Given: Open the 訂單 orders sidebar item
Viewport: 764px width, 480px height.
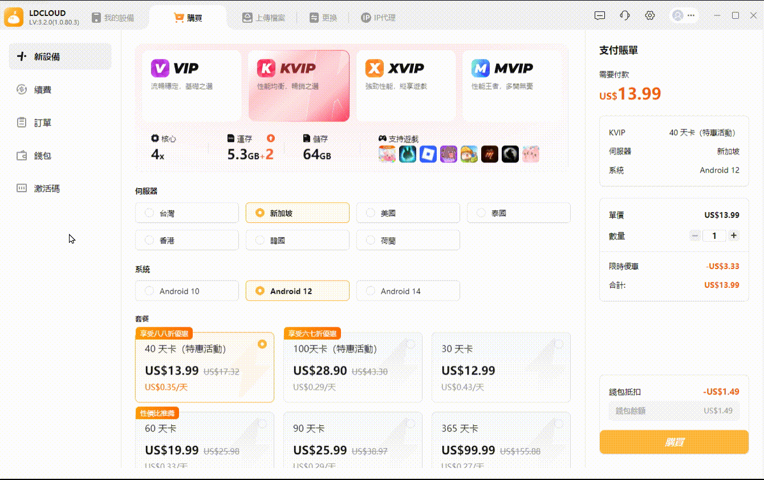Looking at the screenshot, I should click(43, 123).
